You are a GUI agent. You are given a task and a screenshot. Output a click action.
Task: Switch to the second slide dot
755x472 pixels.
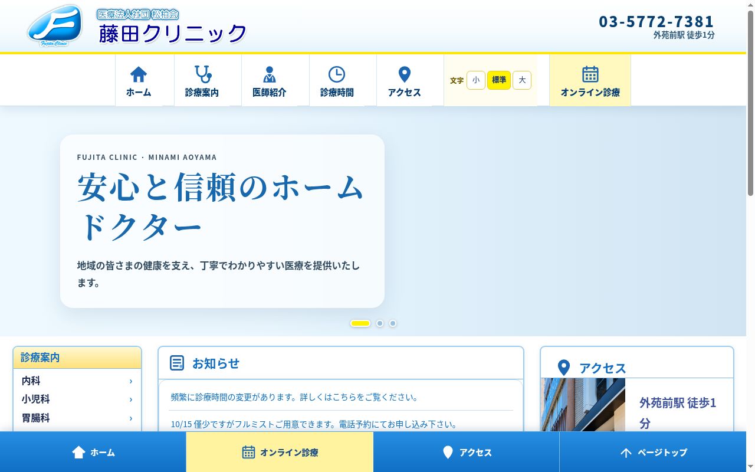(380, 323)
